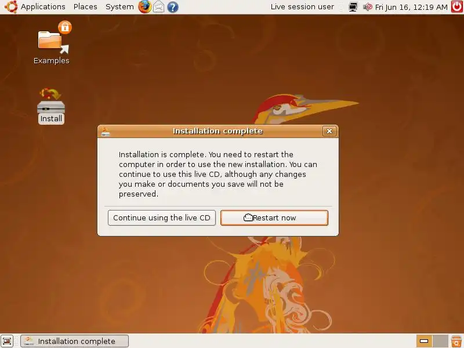Screen dimensions: 464x348
Task: Select the Examples folder desktop icon
Action: tap(52, 43)
